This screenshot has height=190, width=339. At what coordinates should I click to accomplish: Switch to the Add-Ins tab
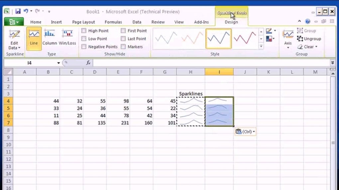pos(201,22)
